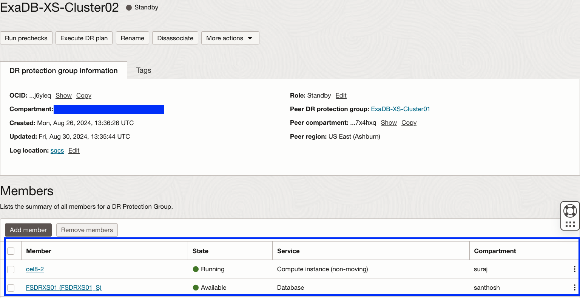Show the full OCID value
This screenshot has height=298, width=580.
click(x=63, y=95)
